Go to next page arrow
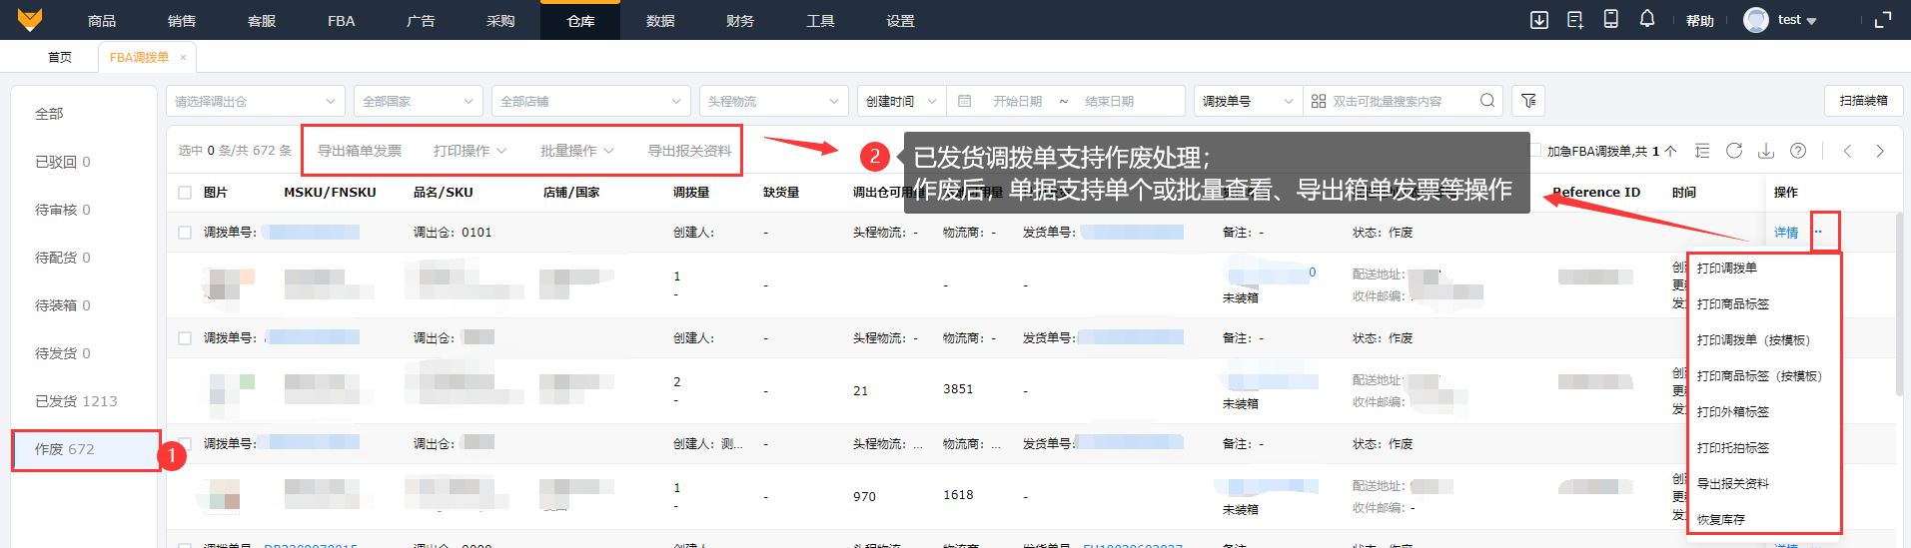 pos(1880,151)
